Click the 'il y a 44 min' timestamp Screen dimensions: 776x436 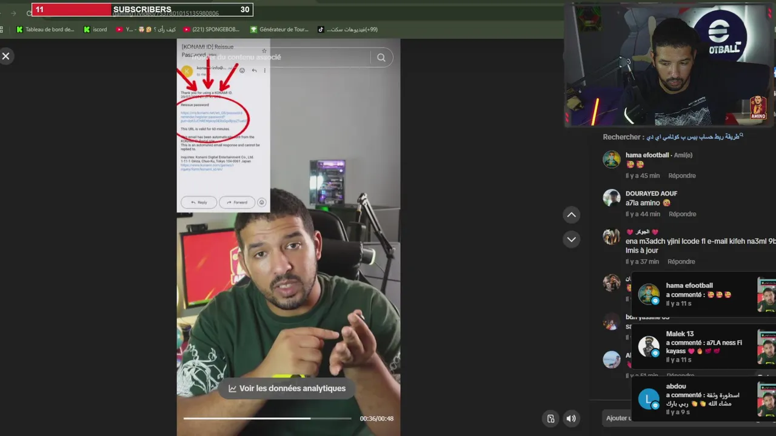tap(643, 214)
